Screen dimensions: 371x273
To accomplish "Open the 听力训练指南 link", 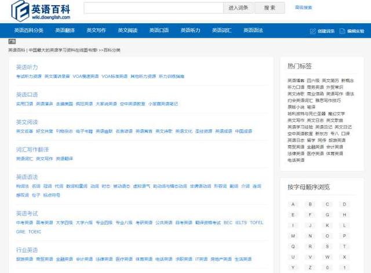I will (172, 76).
